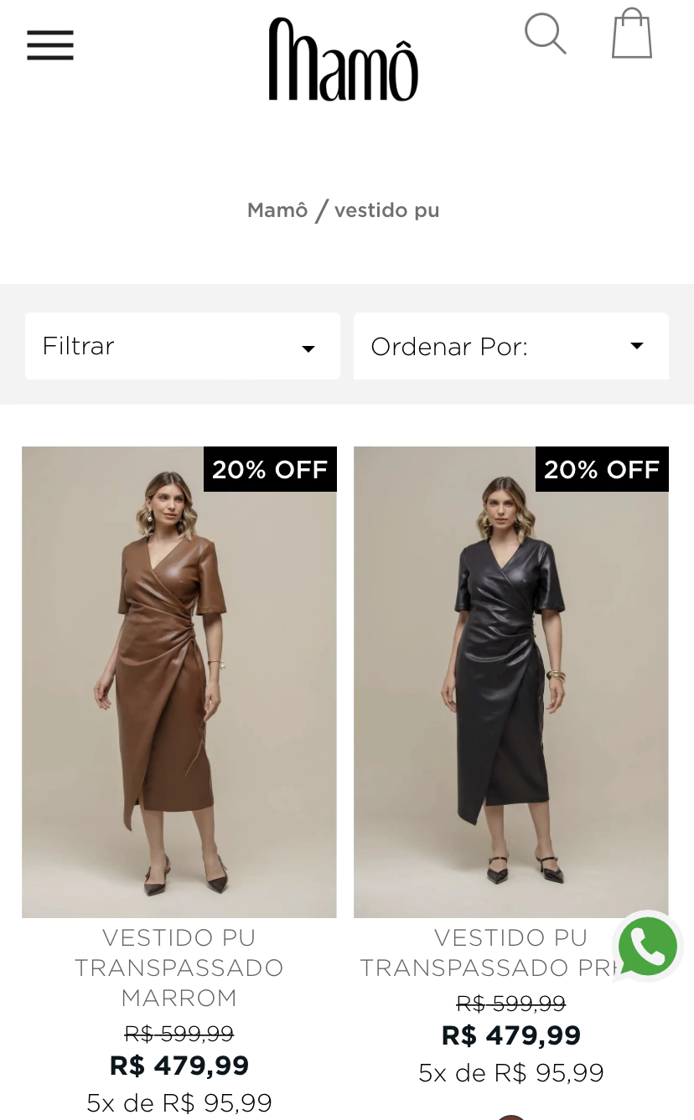Open the Ordenar Por sorting dropdown
Image resolution: width=694 pixels, height=1120 pixels.
(510, 346)
